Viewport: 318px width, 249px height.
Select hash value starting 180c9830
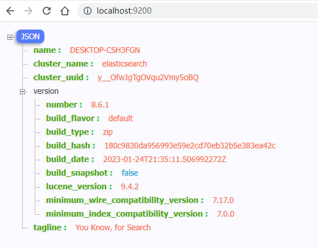(190, 146)
